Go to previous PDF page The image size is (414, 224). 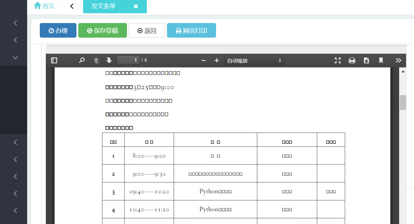point(96,60)
